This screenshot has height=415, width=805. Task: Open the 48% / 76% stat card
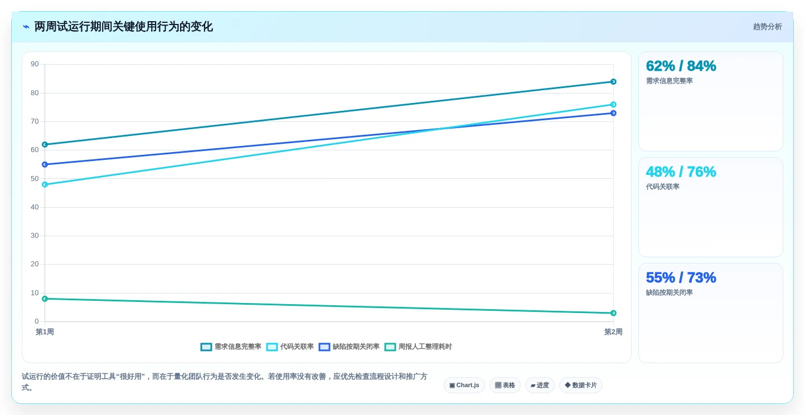pos(711,207)
